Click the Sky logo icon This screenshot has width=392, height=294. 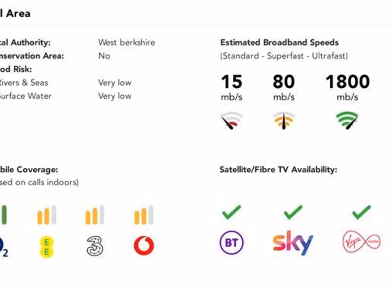pos(293,242)
